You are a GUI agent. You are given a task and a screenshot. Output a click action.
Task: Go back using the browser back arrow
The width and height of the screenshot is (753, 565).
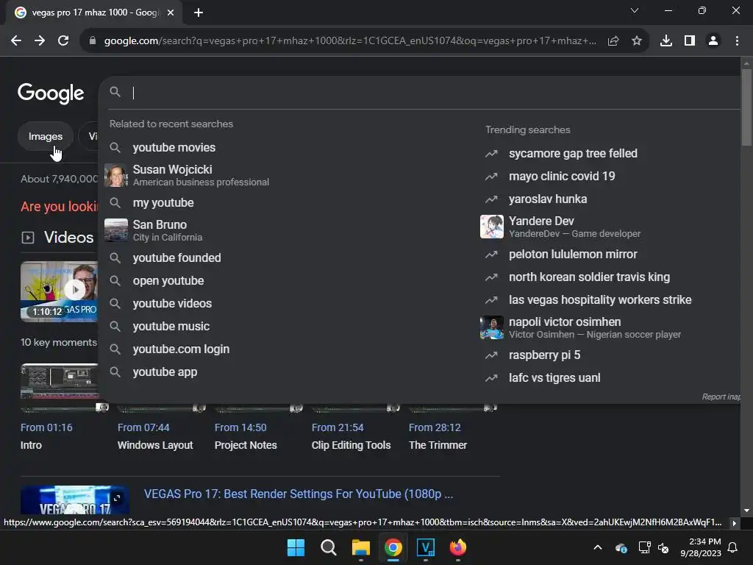point(16,41)
